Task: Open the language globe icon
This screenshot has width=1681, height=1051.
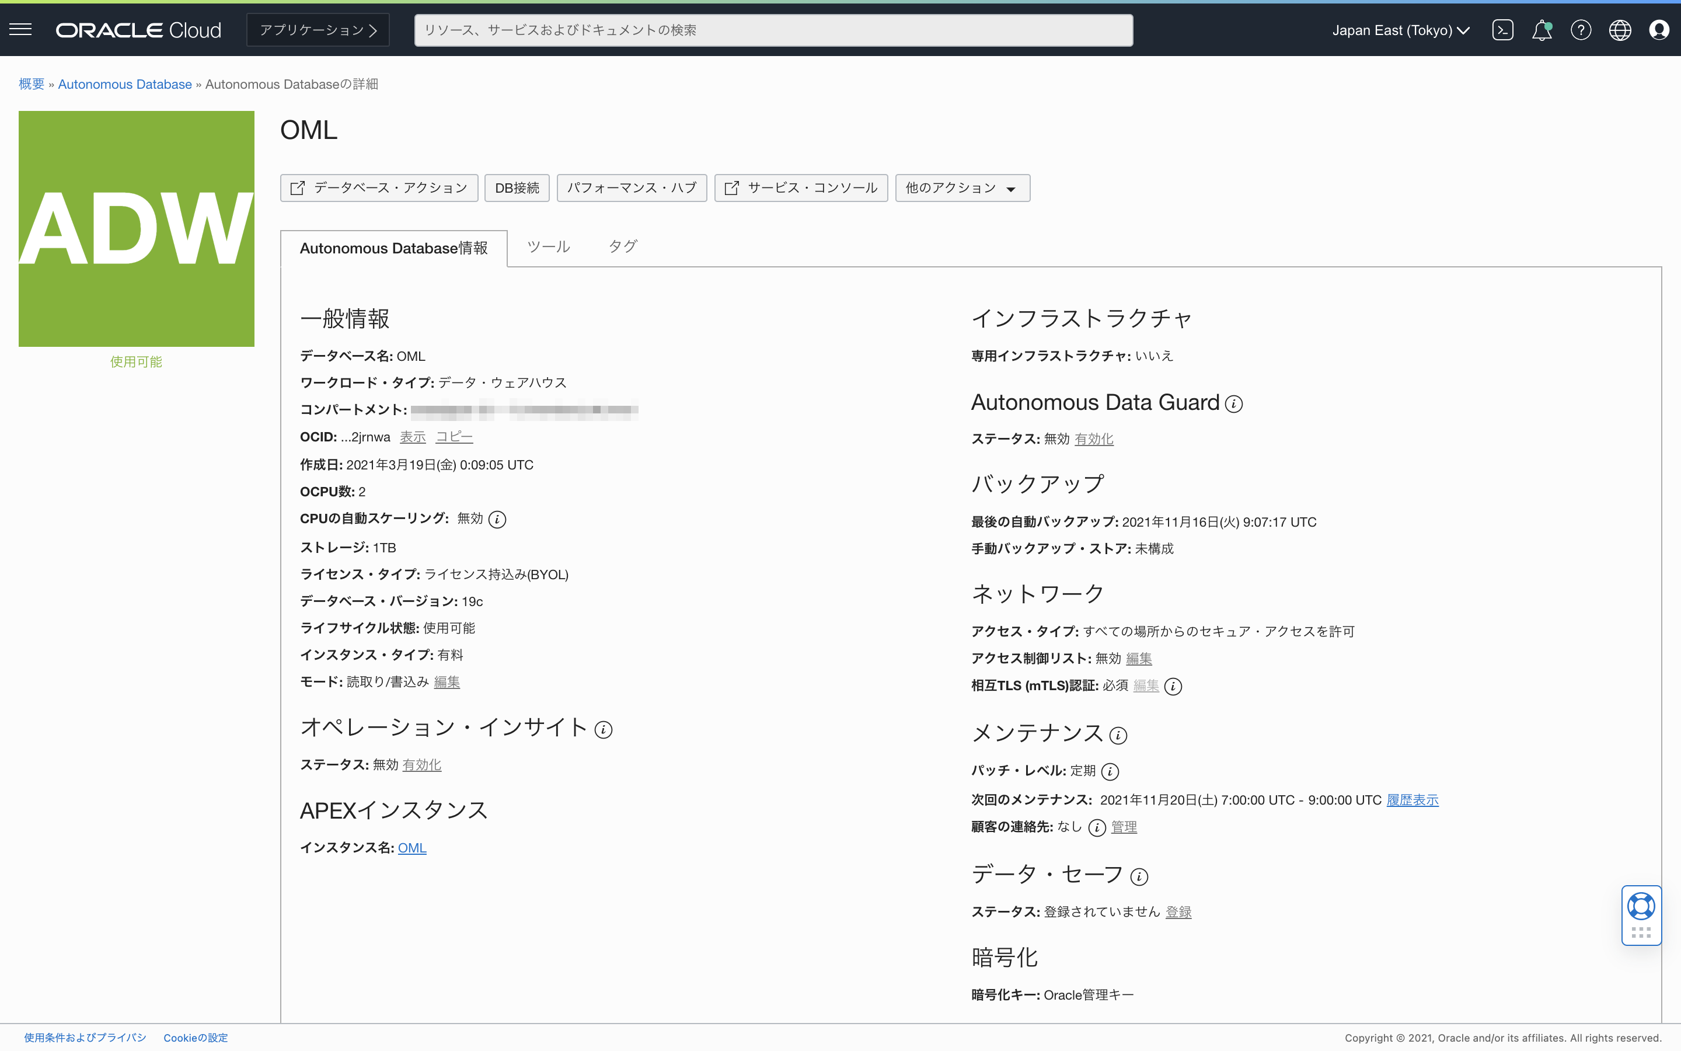Action: pyautogui.click(x=1620, y=30)
